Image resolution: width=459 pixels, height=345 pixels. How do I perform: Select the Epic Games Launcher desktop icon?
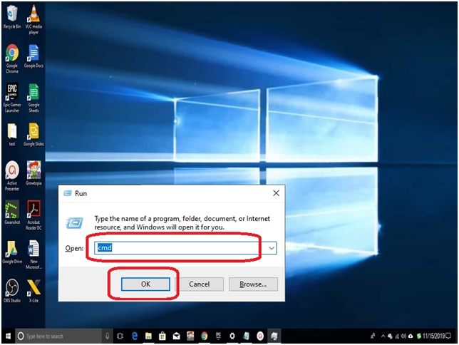pyautogui.click(x=12, y=98)
